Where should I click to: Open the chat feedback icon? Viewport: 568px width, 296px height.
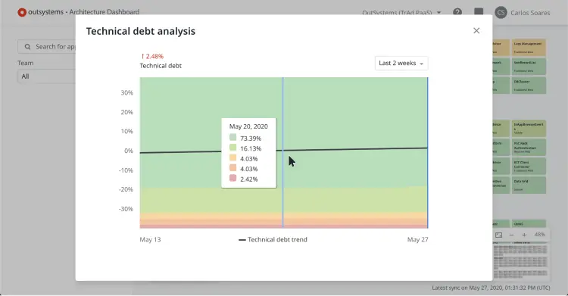479,12
